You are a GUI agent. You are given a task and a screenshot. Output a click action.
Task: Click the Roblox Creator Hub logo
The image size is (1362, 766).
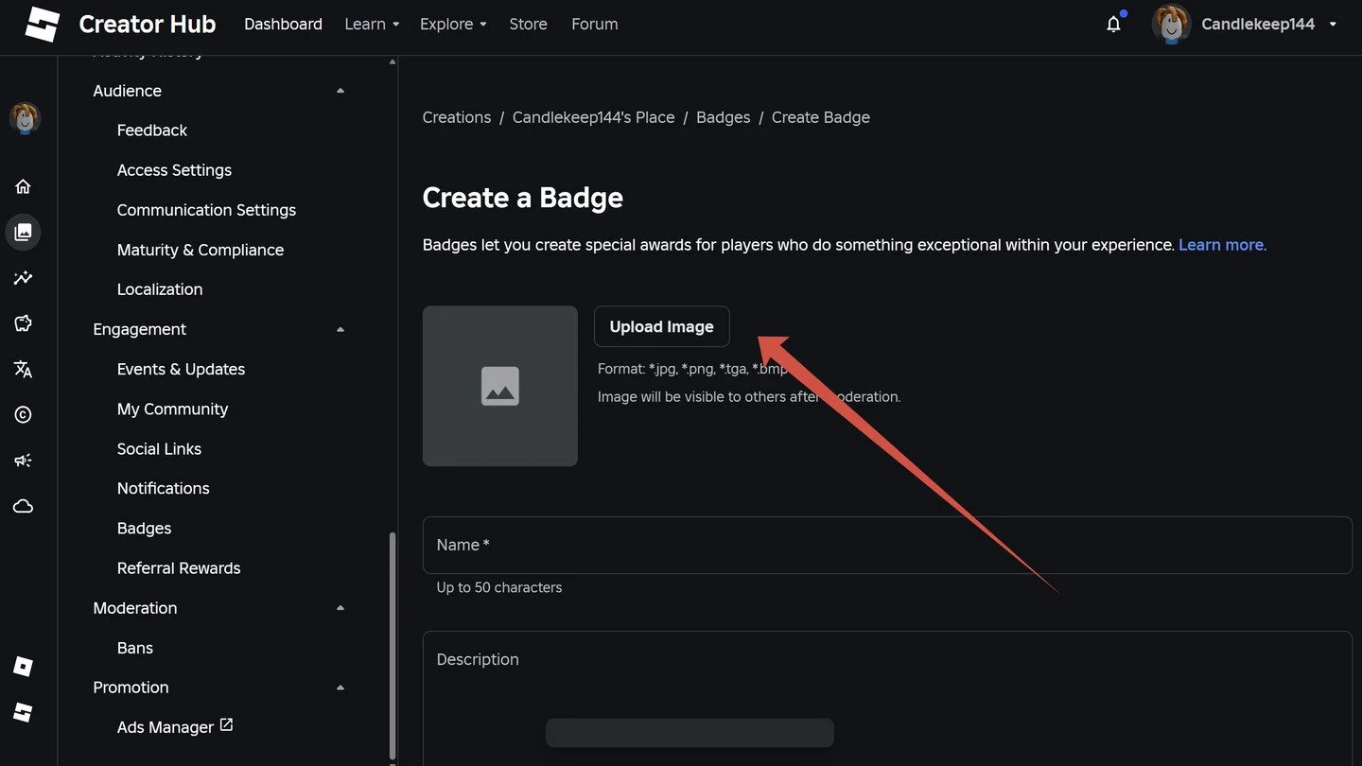43,25
